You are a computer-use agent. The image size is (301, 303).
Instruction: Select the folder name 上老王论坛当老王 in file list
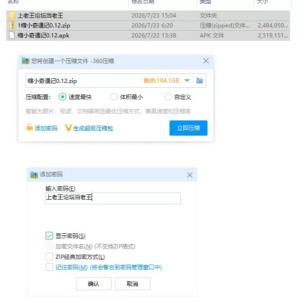[40, 16]
